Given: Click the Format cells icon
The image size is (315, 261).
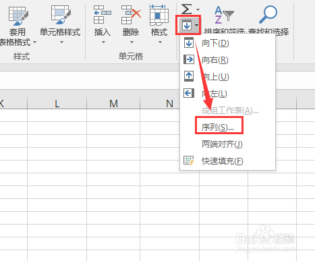Looking at the screenshot, I should click(159, 15).
